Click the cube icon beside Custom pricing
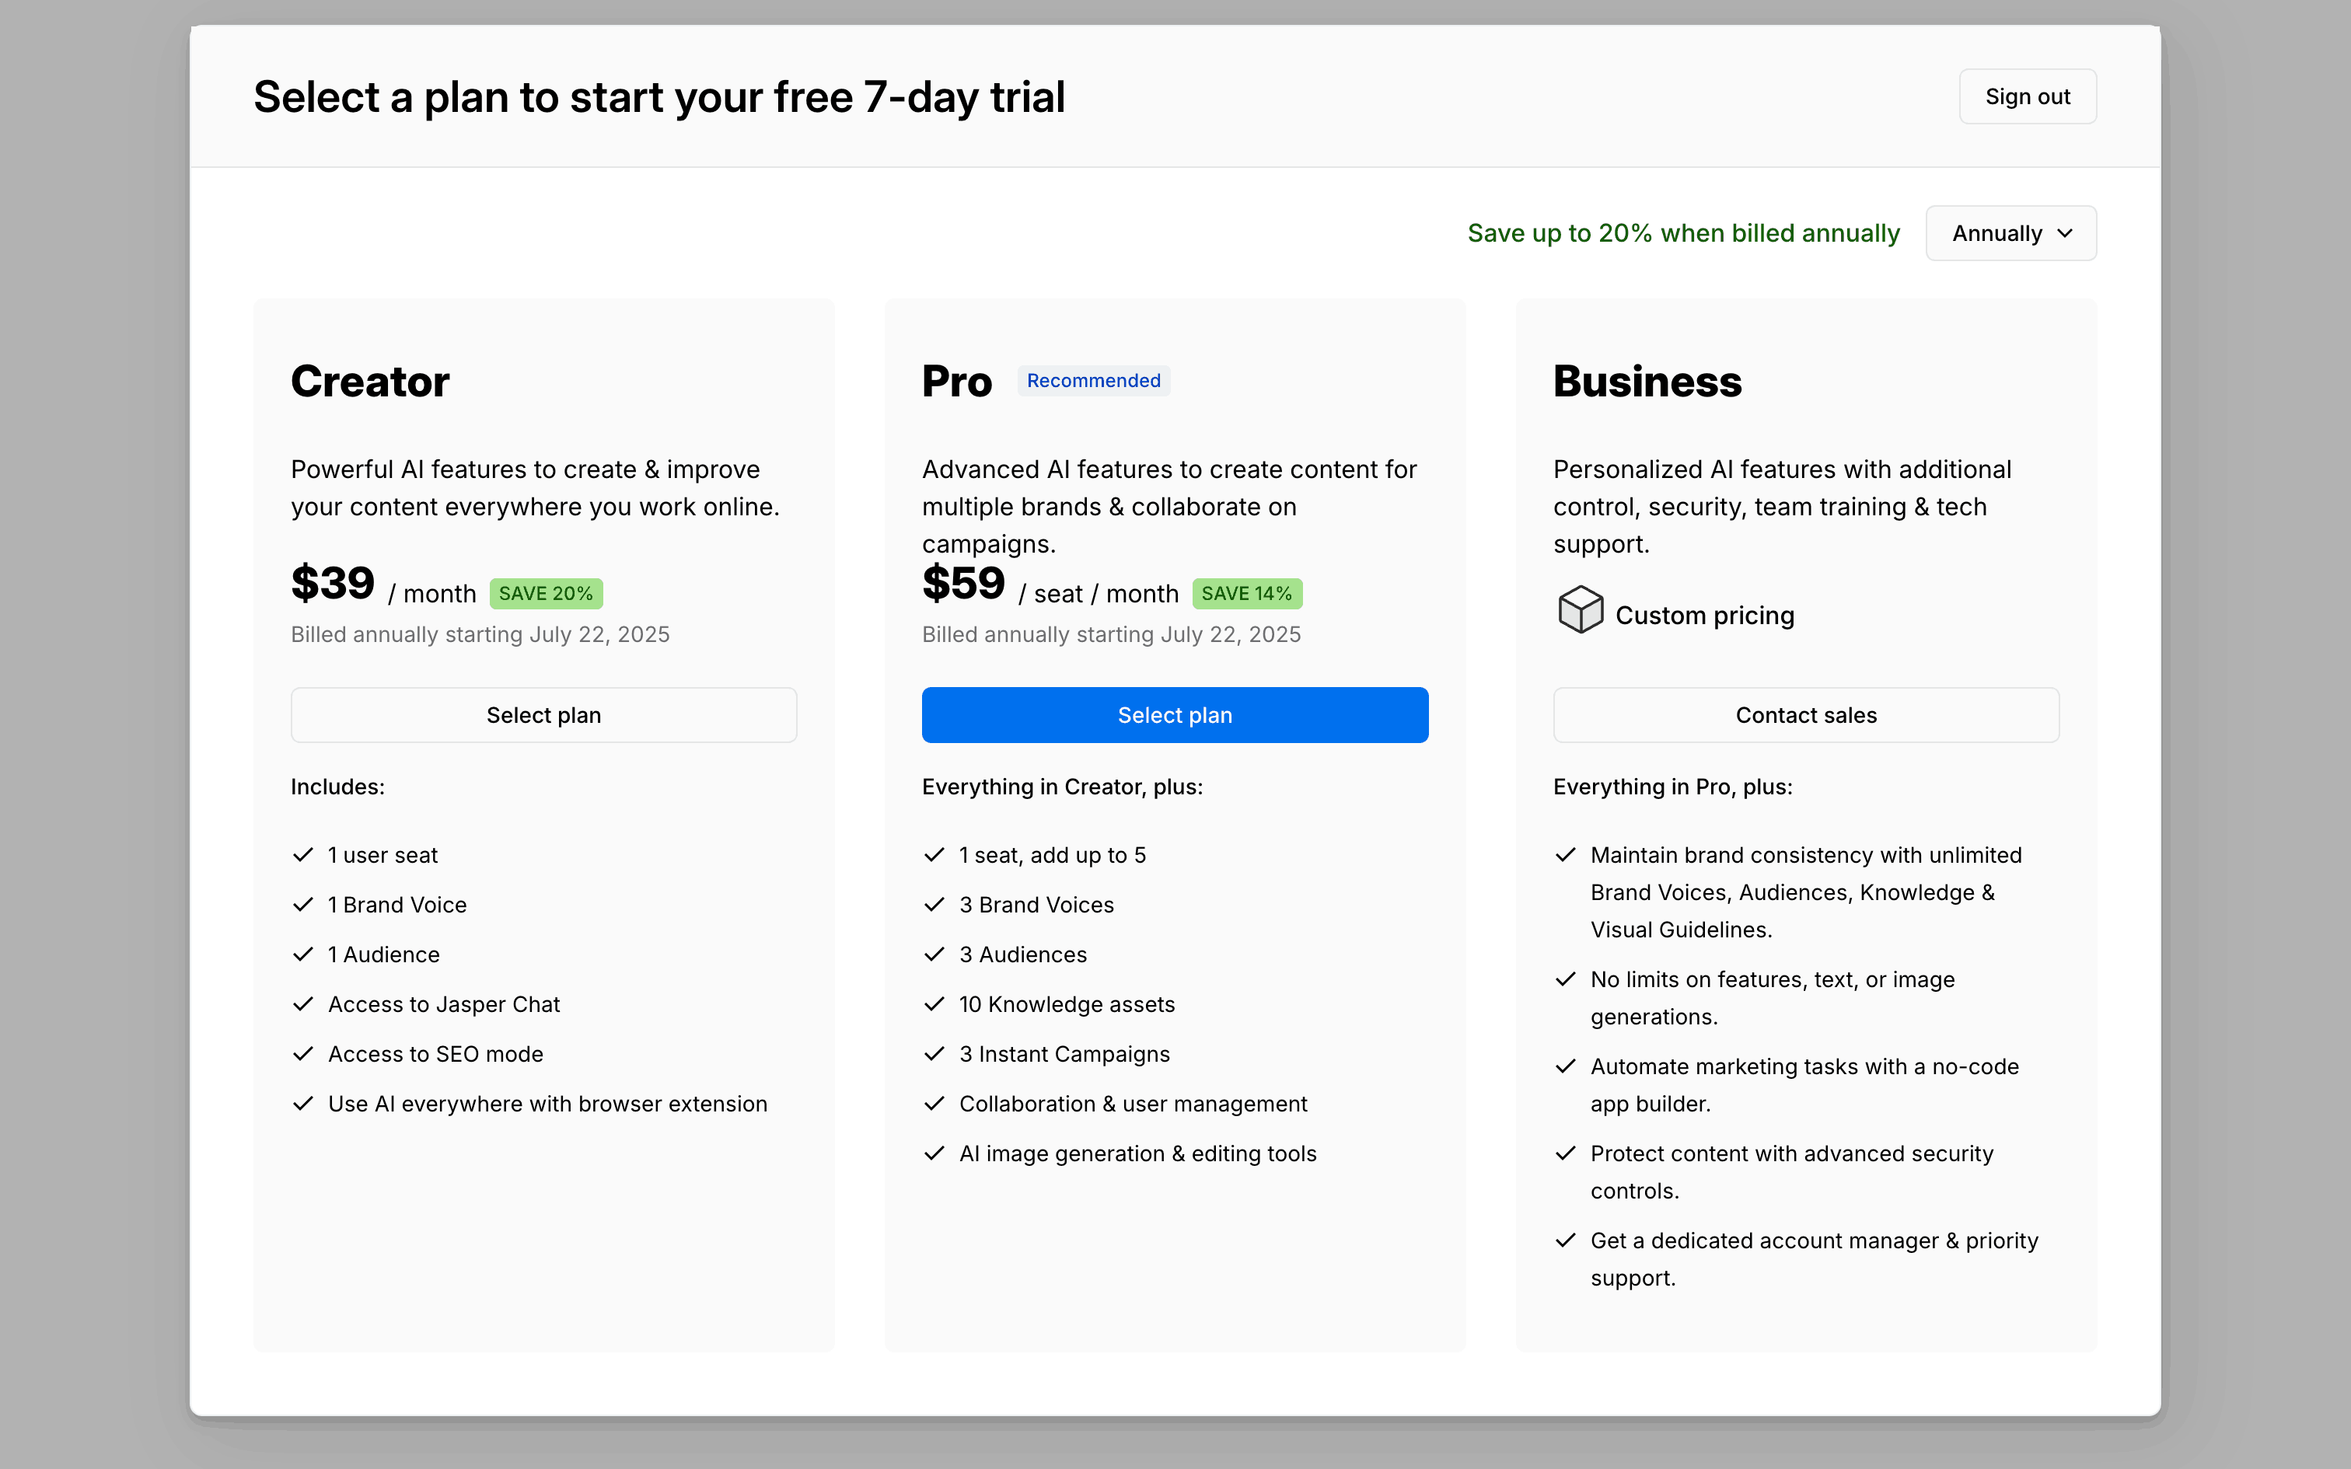The width and height of the screenshot is (2351, 1469). point(1580,610)
